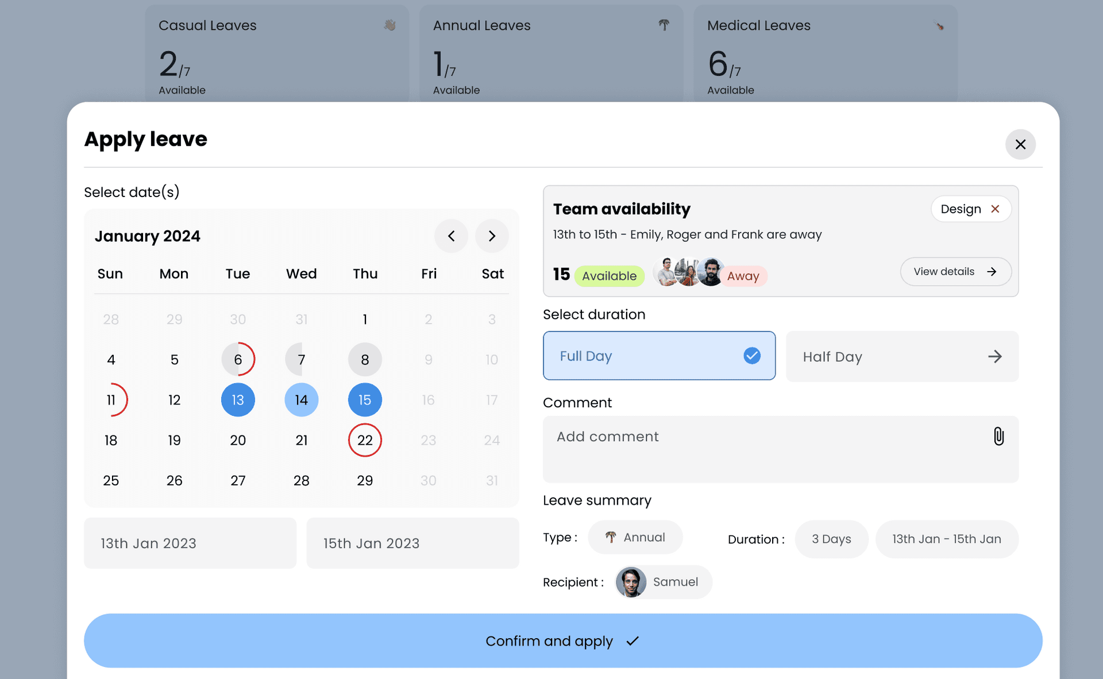
Task: Close the Apply leave modal
Action: 1020,144
